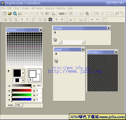Toggle the grid display toolbar icon

coord(71,14)
